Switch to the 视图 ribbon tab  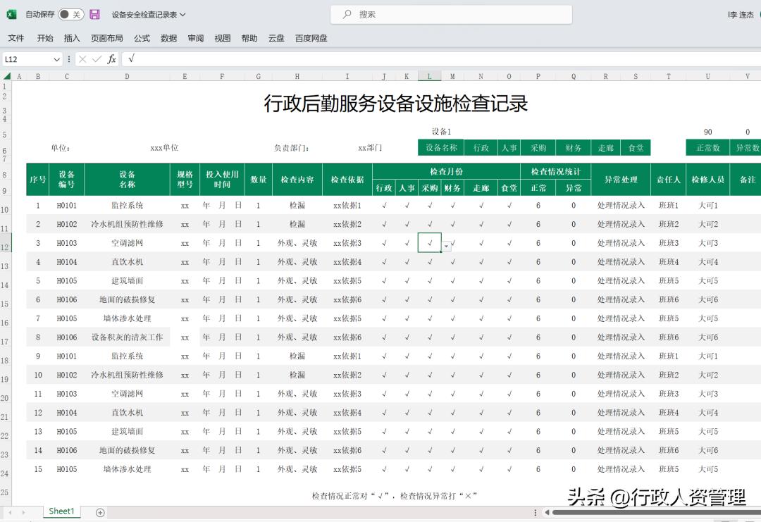222,38
